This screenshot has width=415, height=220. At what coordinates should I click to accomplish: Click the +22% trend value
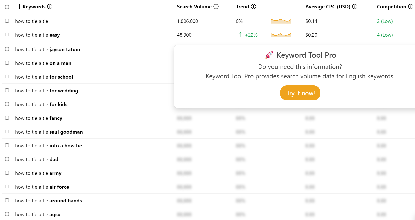pos(251,35)
